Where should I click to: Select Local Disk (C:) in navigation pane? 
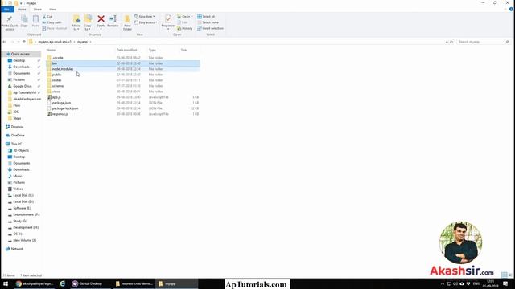click(x=23, y=195)
